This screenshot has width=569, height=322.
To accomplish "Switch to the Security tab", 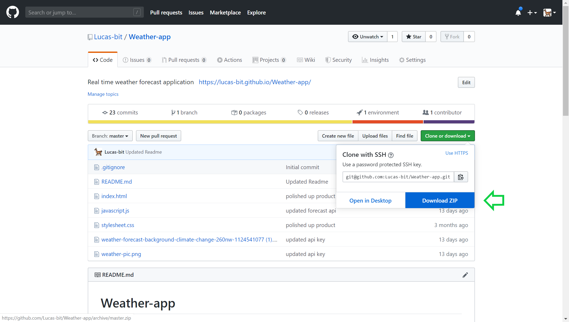I will 339,60.
